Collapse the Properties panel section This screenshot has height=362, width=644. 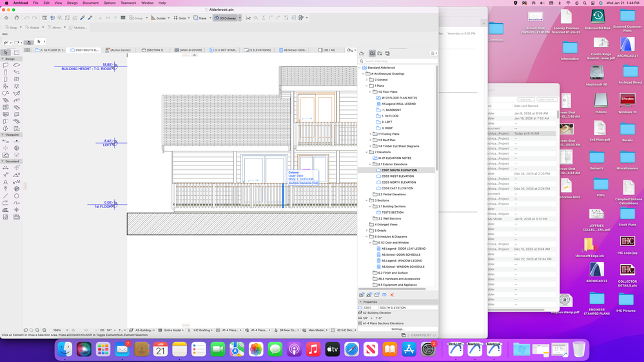point(360,301)
